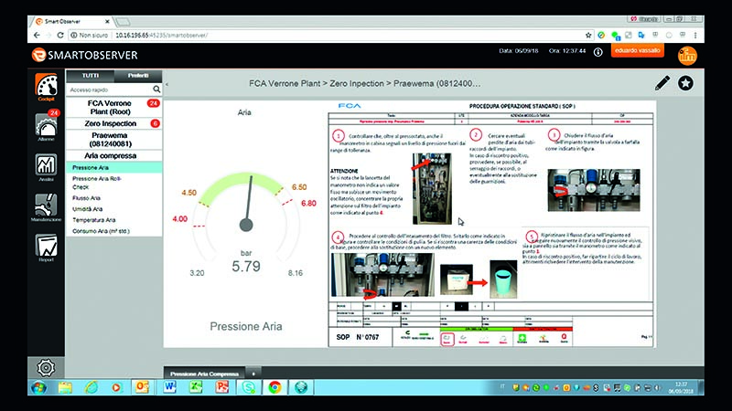Image resolution: width=732 pixels, height=411 pixels.
Task: Click the eduardo vassallo user button
Action: coord(637,51)
